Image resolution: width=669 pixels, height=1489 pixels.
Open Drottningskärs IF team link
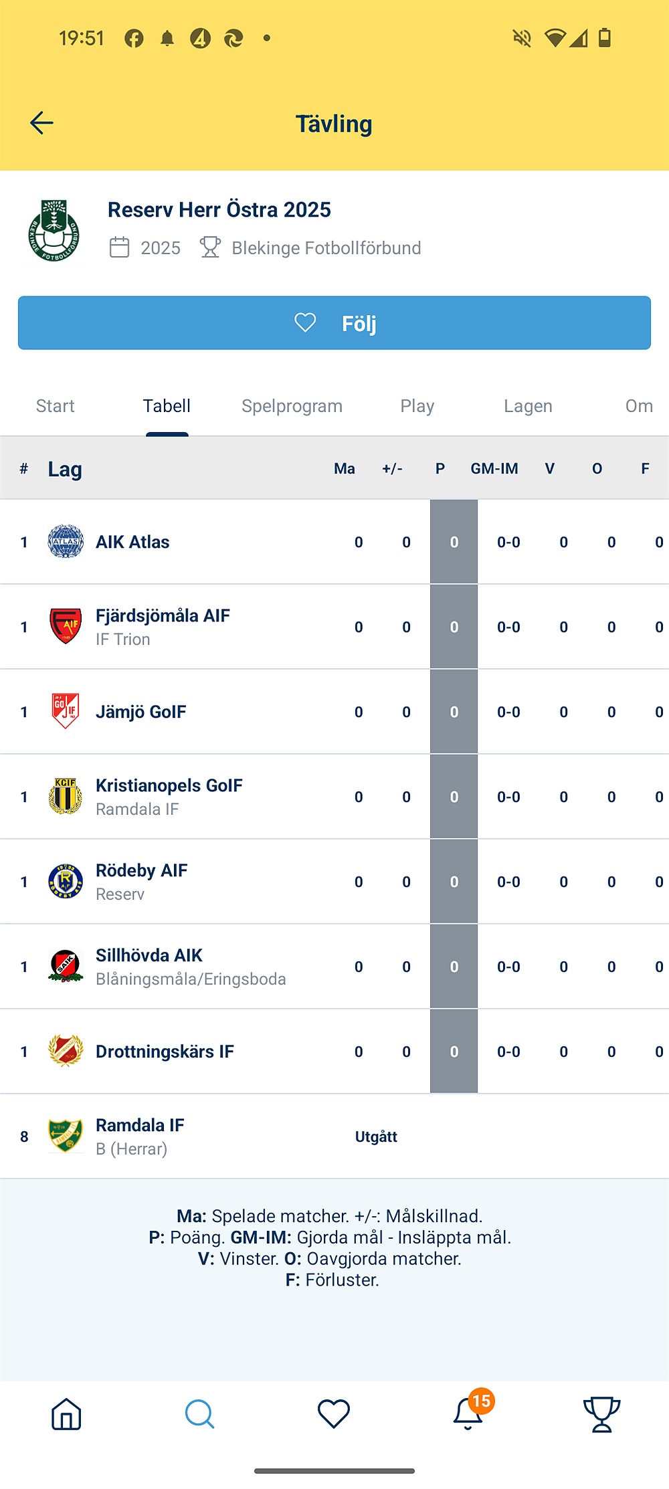click(x=165, y=1052)
